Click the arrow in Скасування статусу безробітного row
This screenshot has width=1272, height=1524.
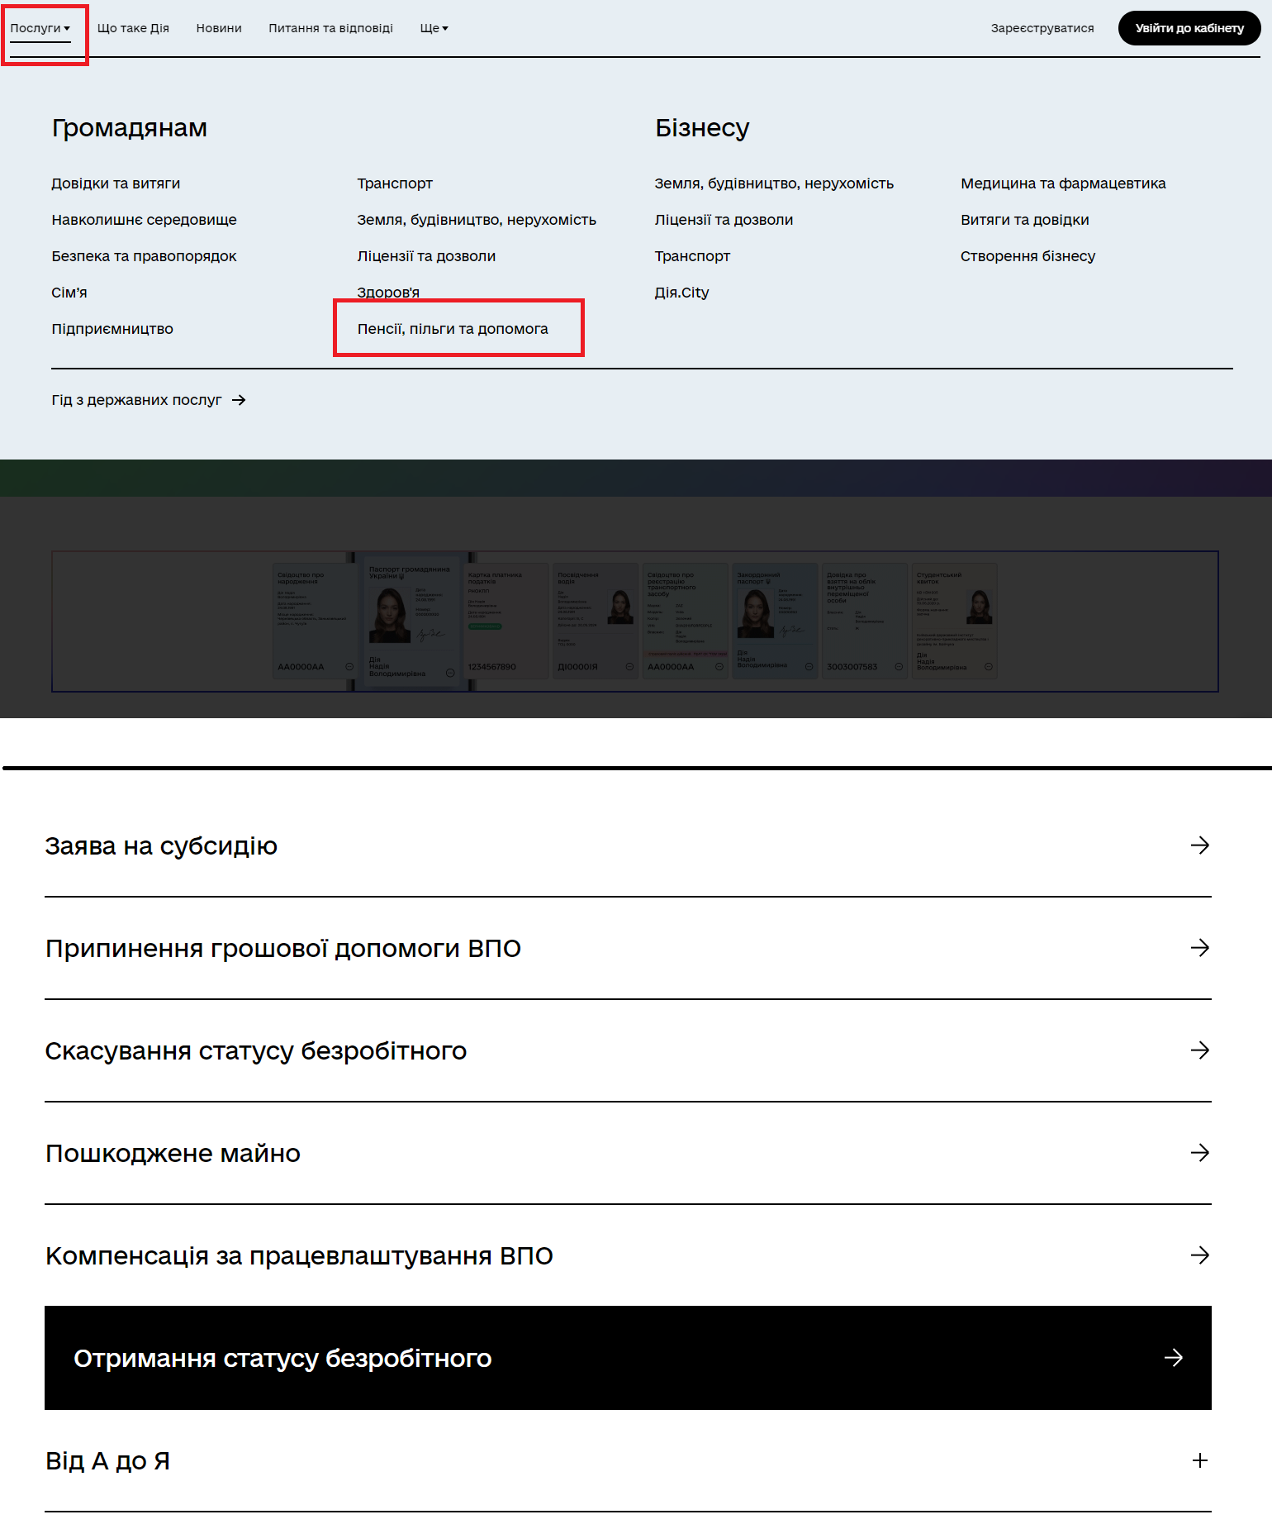coord(1200,1050)
